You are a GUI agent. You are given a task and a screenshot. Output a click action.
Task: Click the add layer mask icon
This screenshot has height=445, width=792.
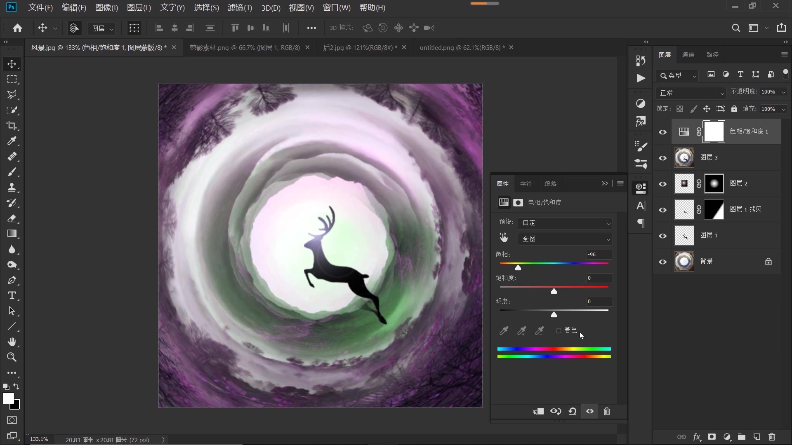click(712, 437)
